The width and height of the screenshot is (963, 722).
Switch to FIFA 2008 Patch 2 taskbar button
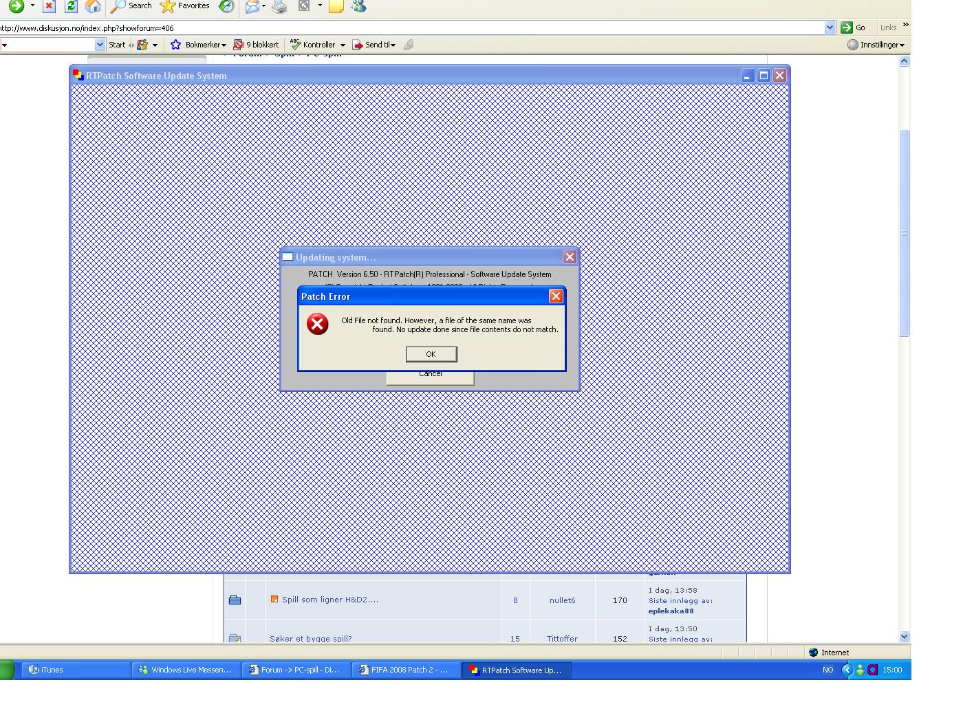point(407,670)
